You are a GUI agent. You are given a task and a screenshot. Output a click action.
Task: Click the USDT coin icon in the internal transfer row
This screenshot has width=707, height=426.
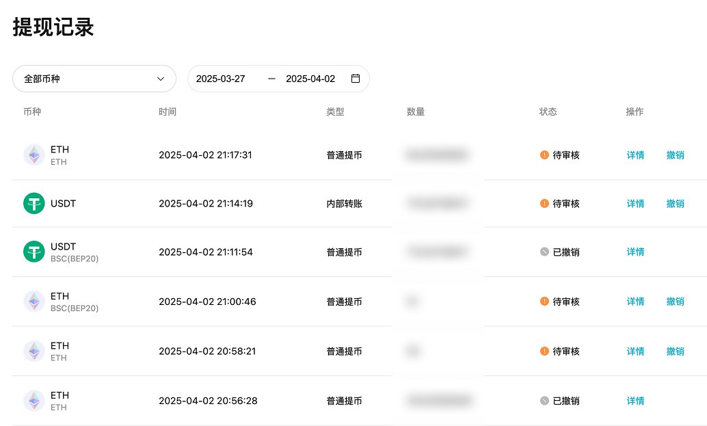34,203
